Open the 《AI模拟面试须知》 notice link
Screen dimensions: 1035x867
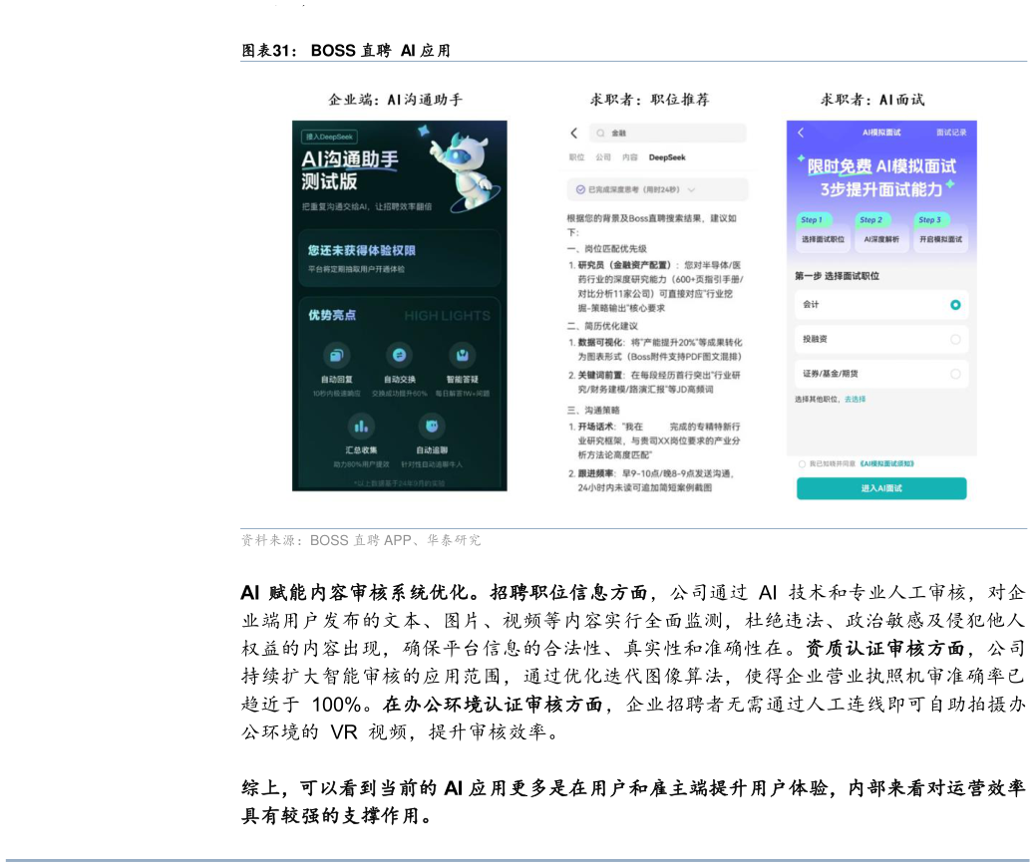887,462
